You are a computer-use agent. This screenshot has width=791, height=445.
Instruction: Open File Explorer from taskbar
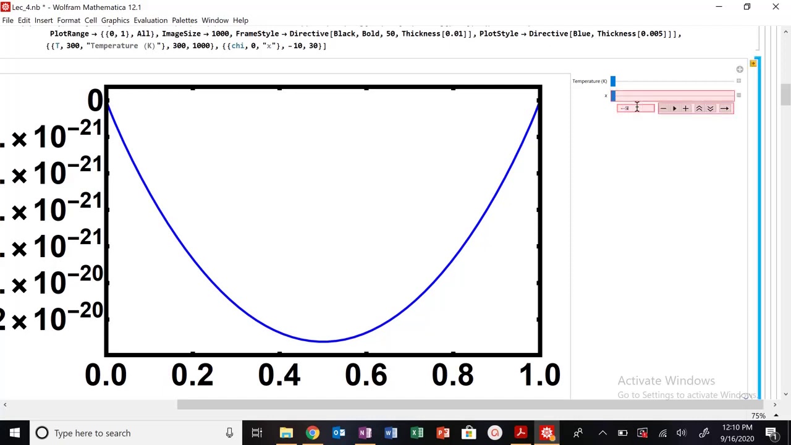[286, 433]
